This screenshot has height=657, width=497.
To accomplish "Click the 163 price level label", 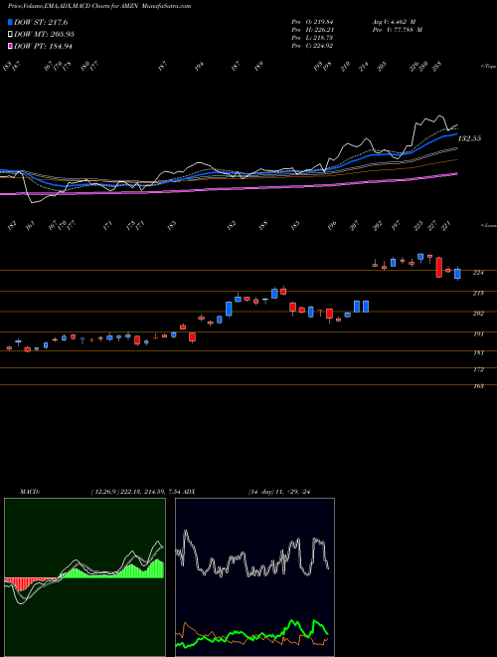I will tap(478, 386).
